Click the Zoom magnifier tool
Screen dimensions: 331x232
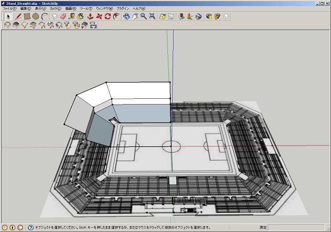[143, 16]
